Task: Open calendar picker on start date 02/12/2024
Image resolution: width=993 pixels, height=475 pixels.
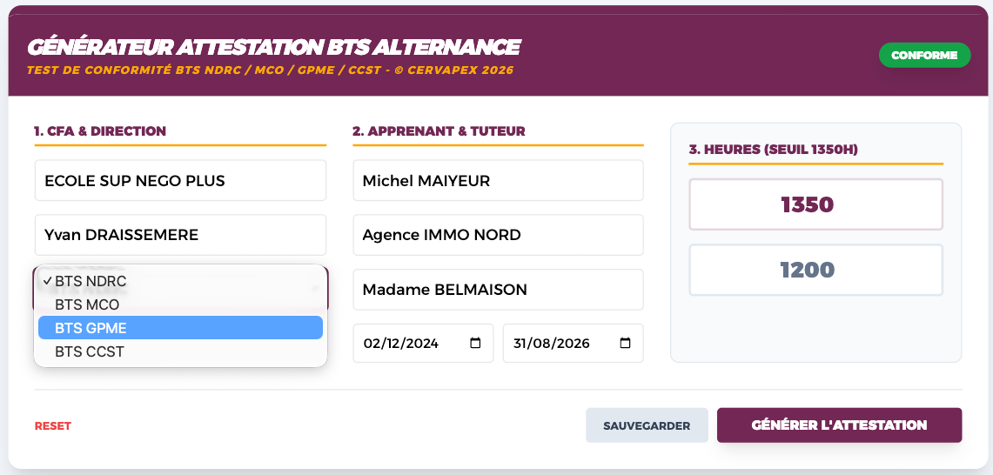Action: tap(475, 344)
